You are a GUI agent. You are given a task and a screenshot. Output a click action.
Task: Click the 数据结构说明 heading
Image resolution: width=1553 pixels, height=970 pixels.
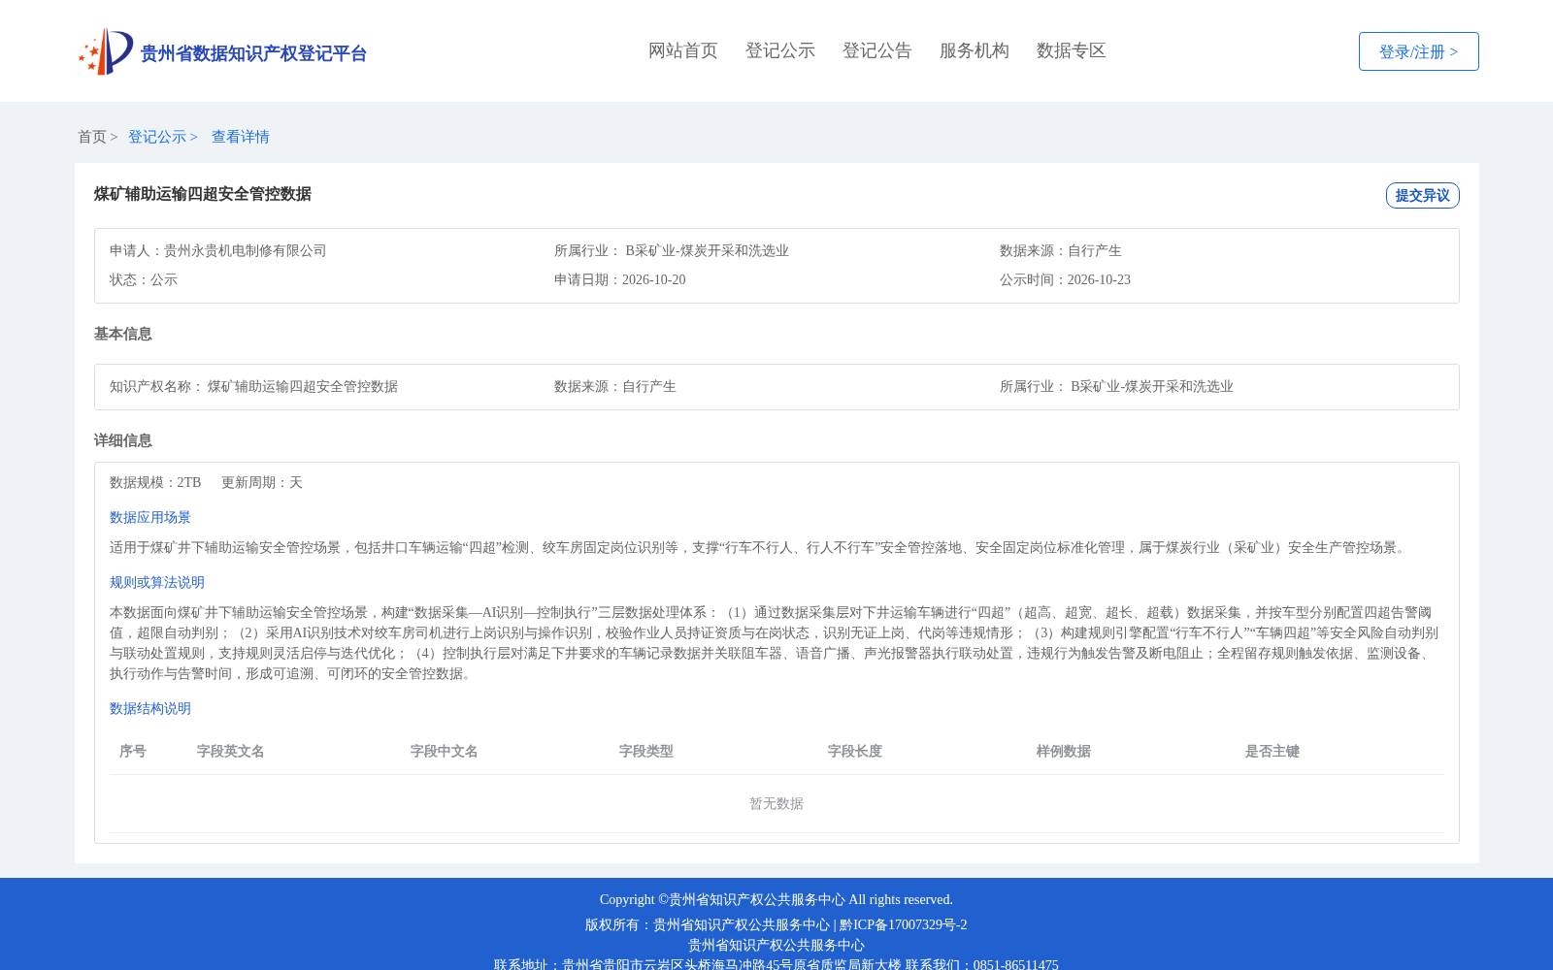point(150,709)
